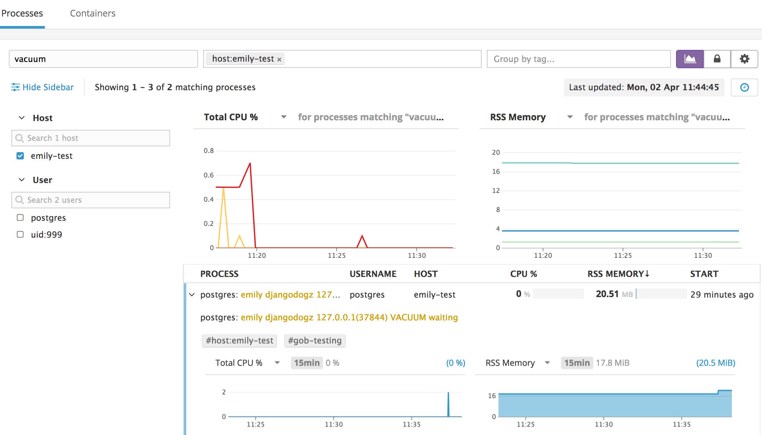
Task: Click the history clock icon beside Last updated
Action: point(744,87)
